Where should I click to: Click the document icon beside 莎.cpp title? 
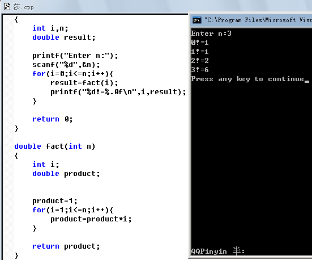pyautogui.click(x=7, y=6)
